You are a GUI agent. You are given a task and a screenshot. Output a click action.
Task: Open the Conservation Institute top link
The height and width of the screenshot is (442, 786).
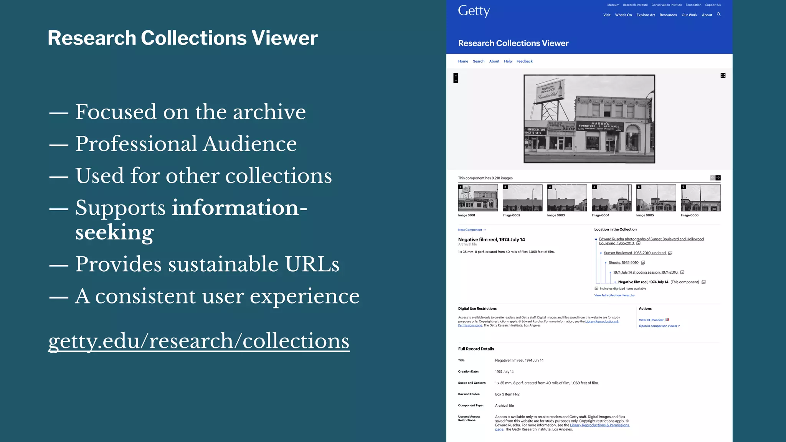pyautogui.click(x=667, y=5)
